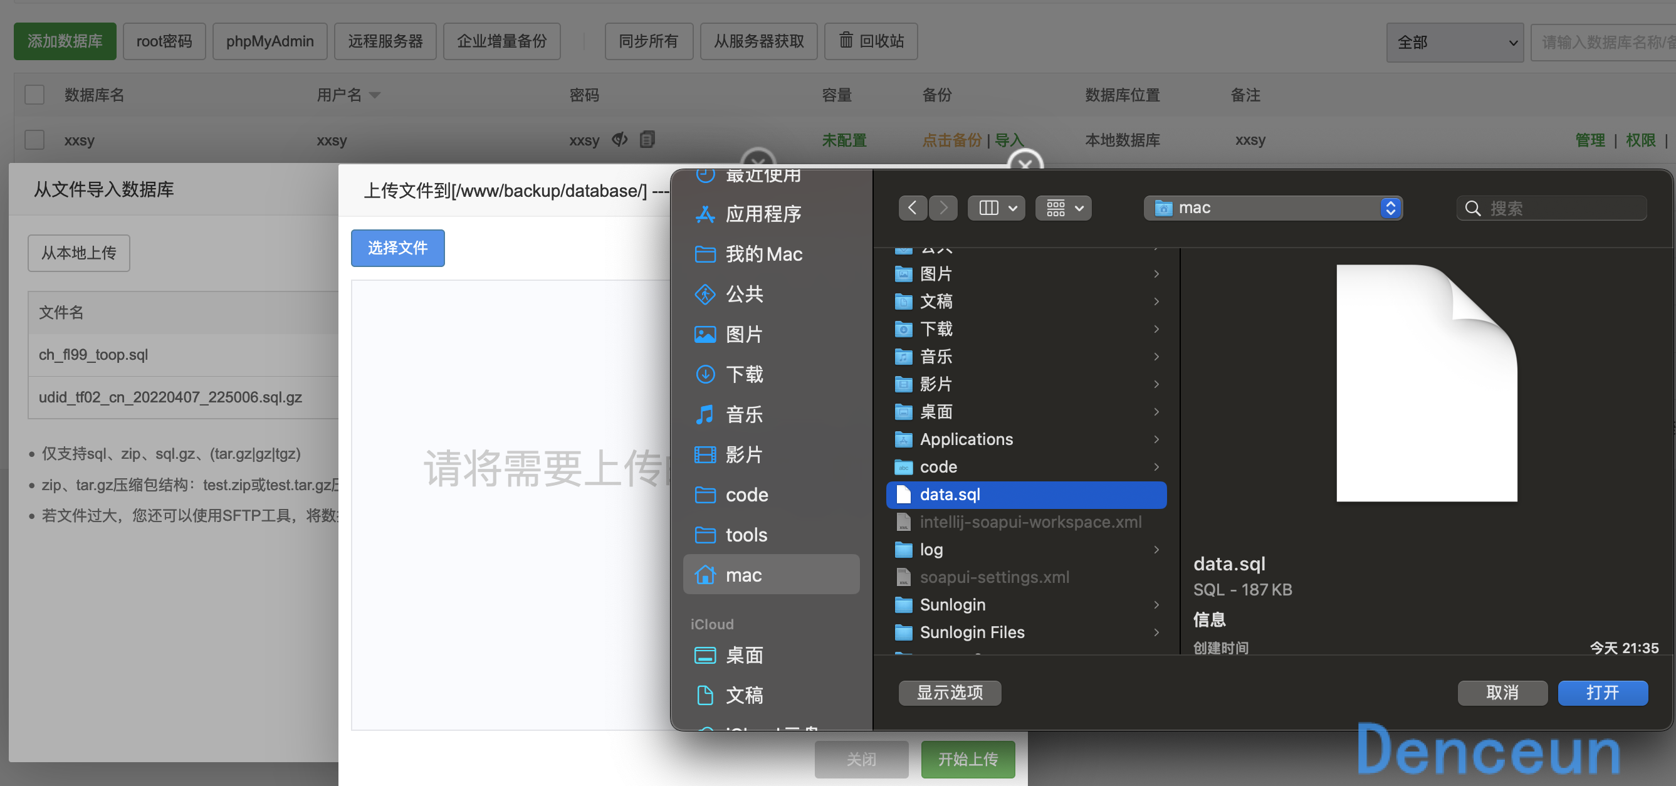The image size is (1676, 786).
Task: Sort by 用户名 column arrow
Action: (x=375, y=95)
